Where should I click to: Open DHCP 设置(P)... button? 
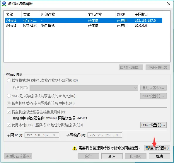click(x=153, y=125)
